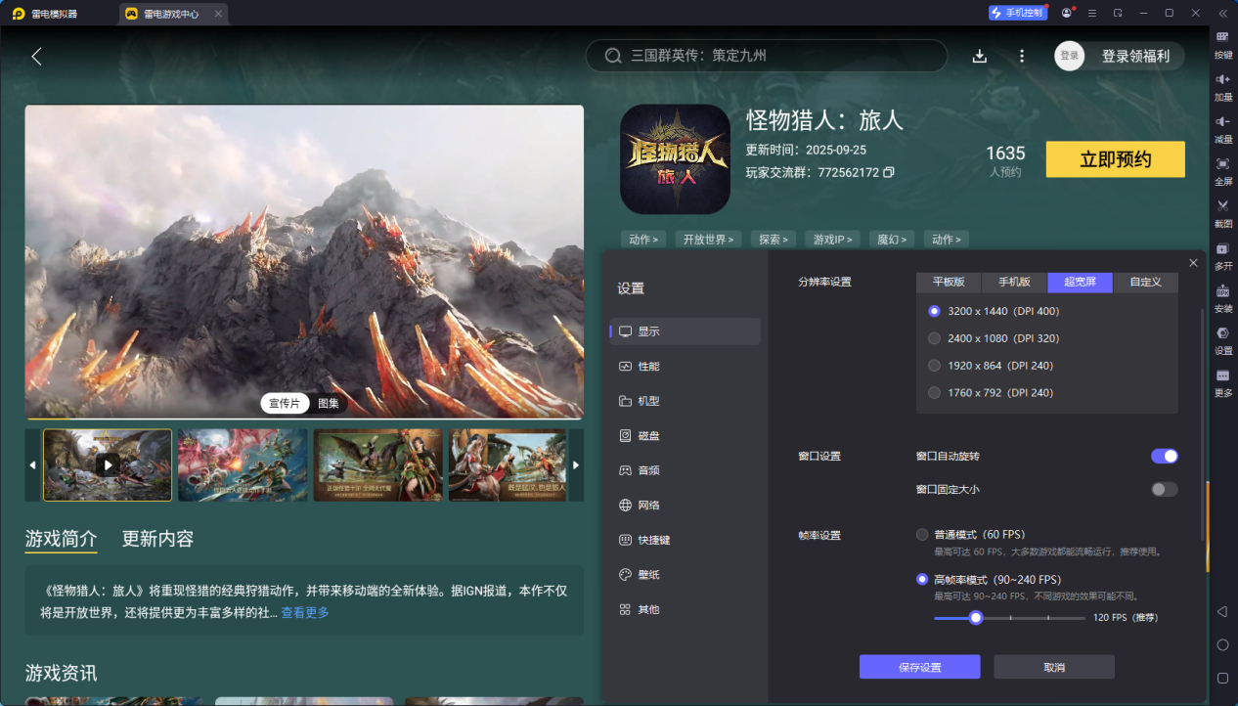Toggle the 窗口自动旋转 switch off
The image size is (1238, 706).
coord(1164,456)
